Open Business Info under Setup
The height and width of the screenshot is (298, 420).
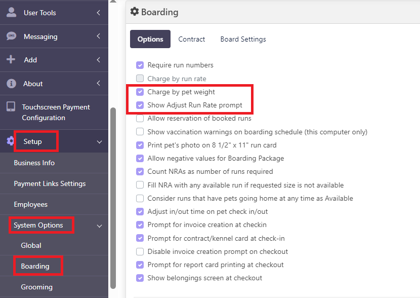[34, 163]
